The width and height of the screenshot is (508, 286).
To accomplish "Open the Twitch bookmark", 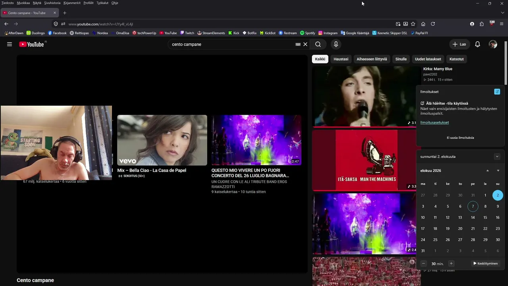I will (187, 33).
